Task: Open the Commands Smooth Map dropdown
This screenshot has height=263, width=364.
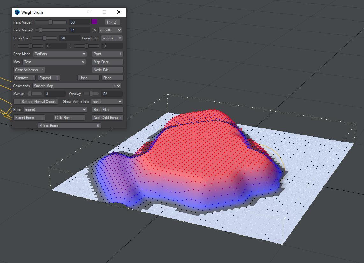Action: [x=77, y=86]
